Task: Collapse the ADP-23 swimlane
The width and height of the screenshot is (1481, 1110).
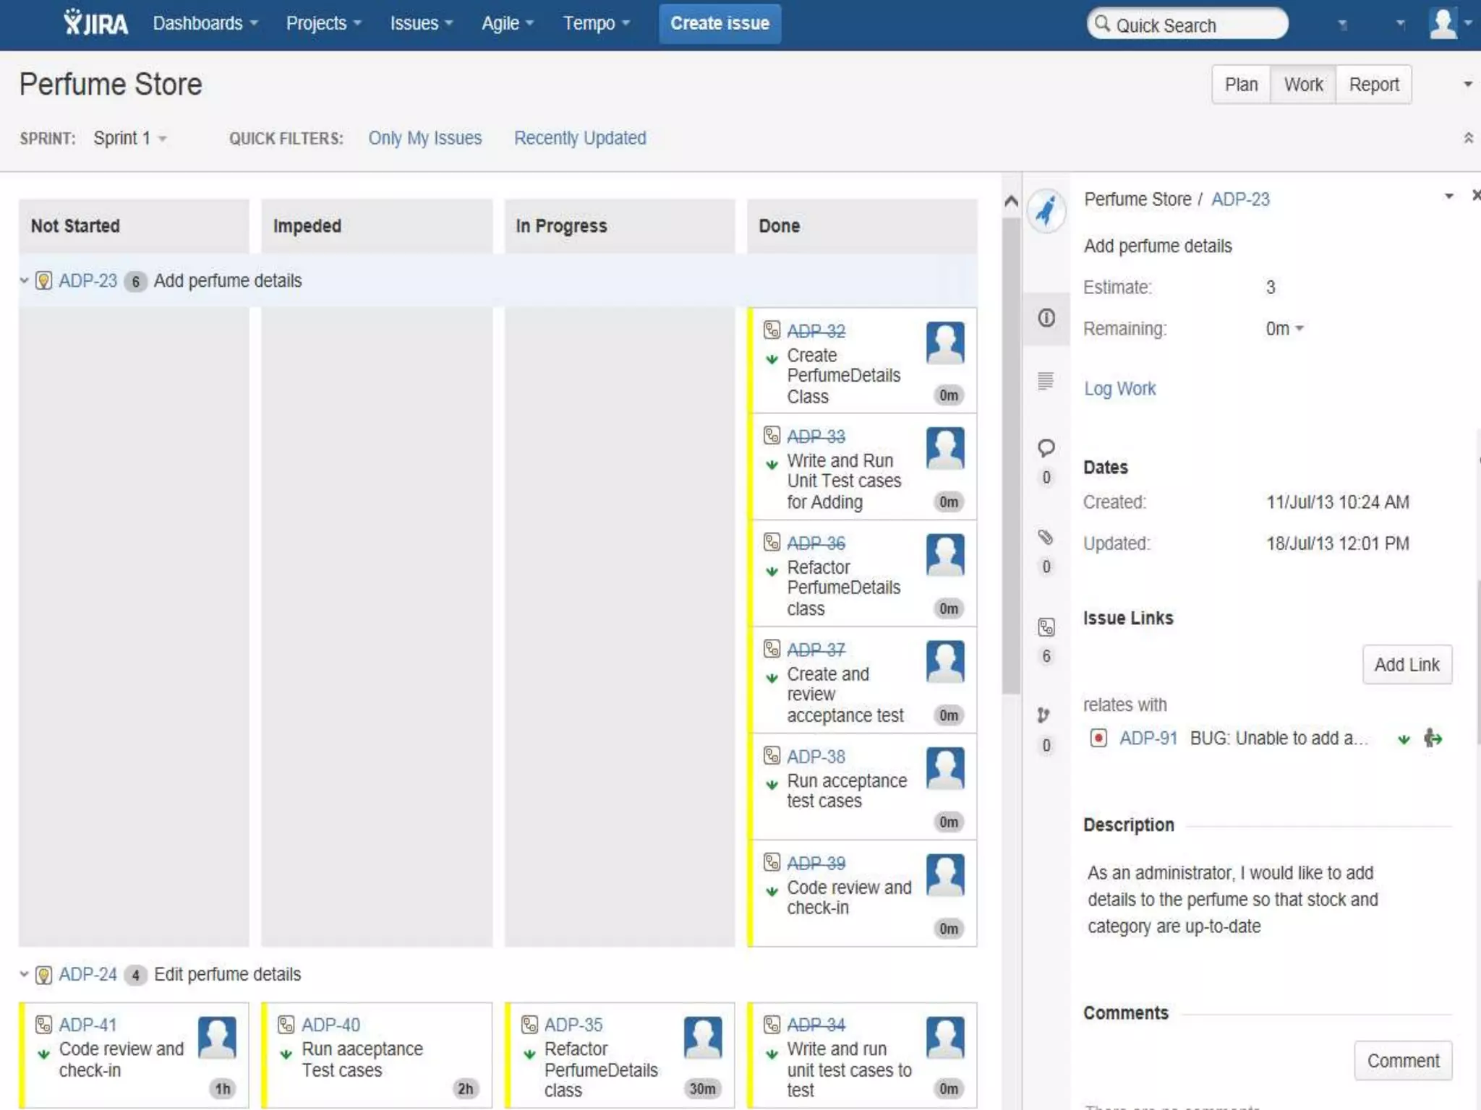Action: click(24, 280)
